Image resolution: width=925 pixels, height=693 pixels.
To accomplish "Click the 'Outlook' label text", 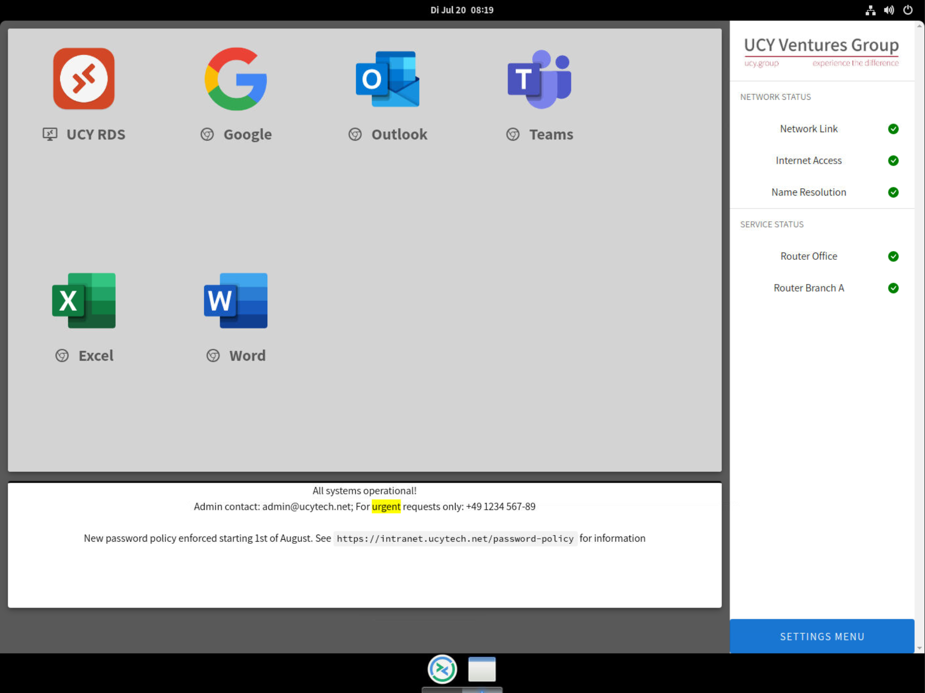I will (x=400, y=134).
